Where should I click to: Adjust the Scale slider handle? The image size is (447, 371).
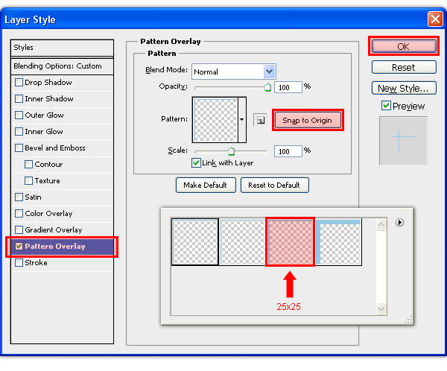pos(231,151)
